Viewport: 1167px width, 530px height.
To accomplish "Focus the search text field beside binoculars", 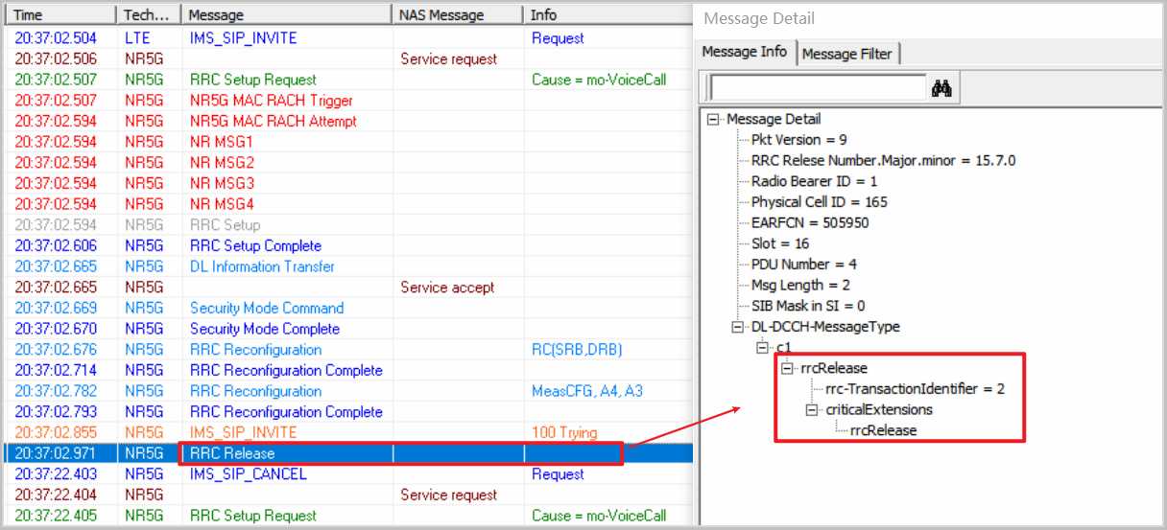I will (x=818, y=88).
